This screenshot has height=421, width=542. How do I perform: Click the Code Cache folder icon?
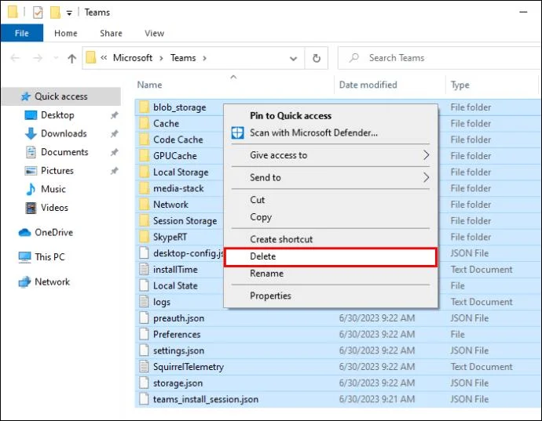[145, 140]
